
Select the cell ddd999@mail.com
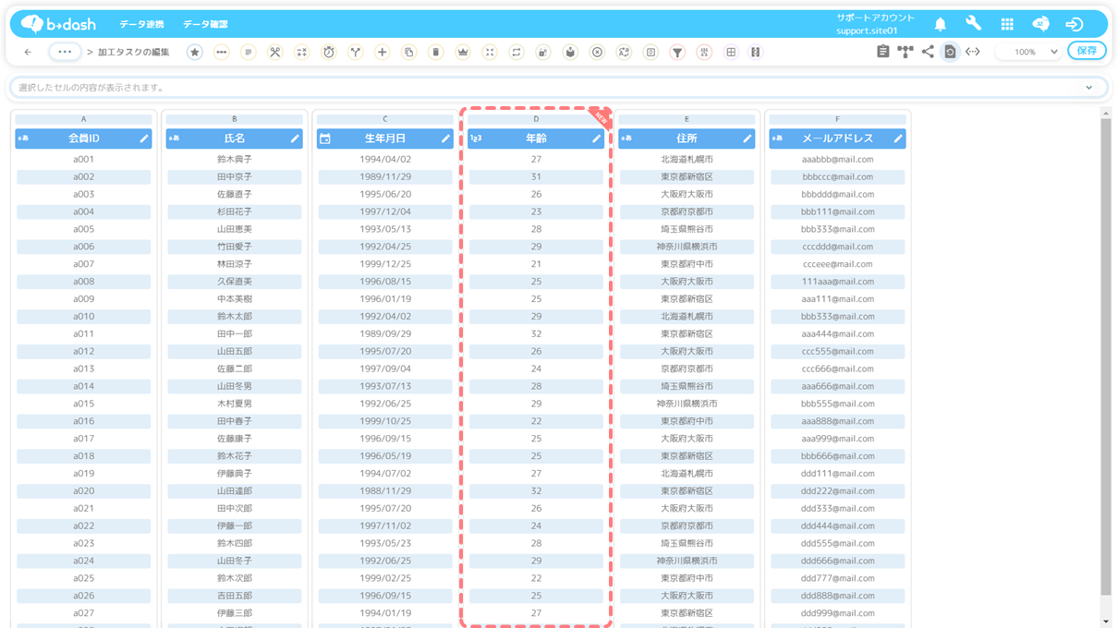837,613
